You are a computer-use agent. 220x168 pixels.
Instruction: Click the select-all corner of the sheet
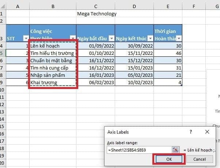click(x=3, y=6)
